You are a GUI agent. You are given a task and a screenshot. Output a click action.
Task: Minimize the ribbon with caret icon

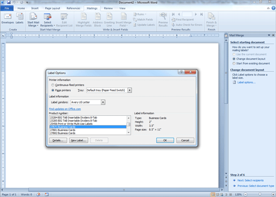pyautogui.click(x=268, y=8)
